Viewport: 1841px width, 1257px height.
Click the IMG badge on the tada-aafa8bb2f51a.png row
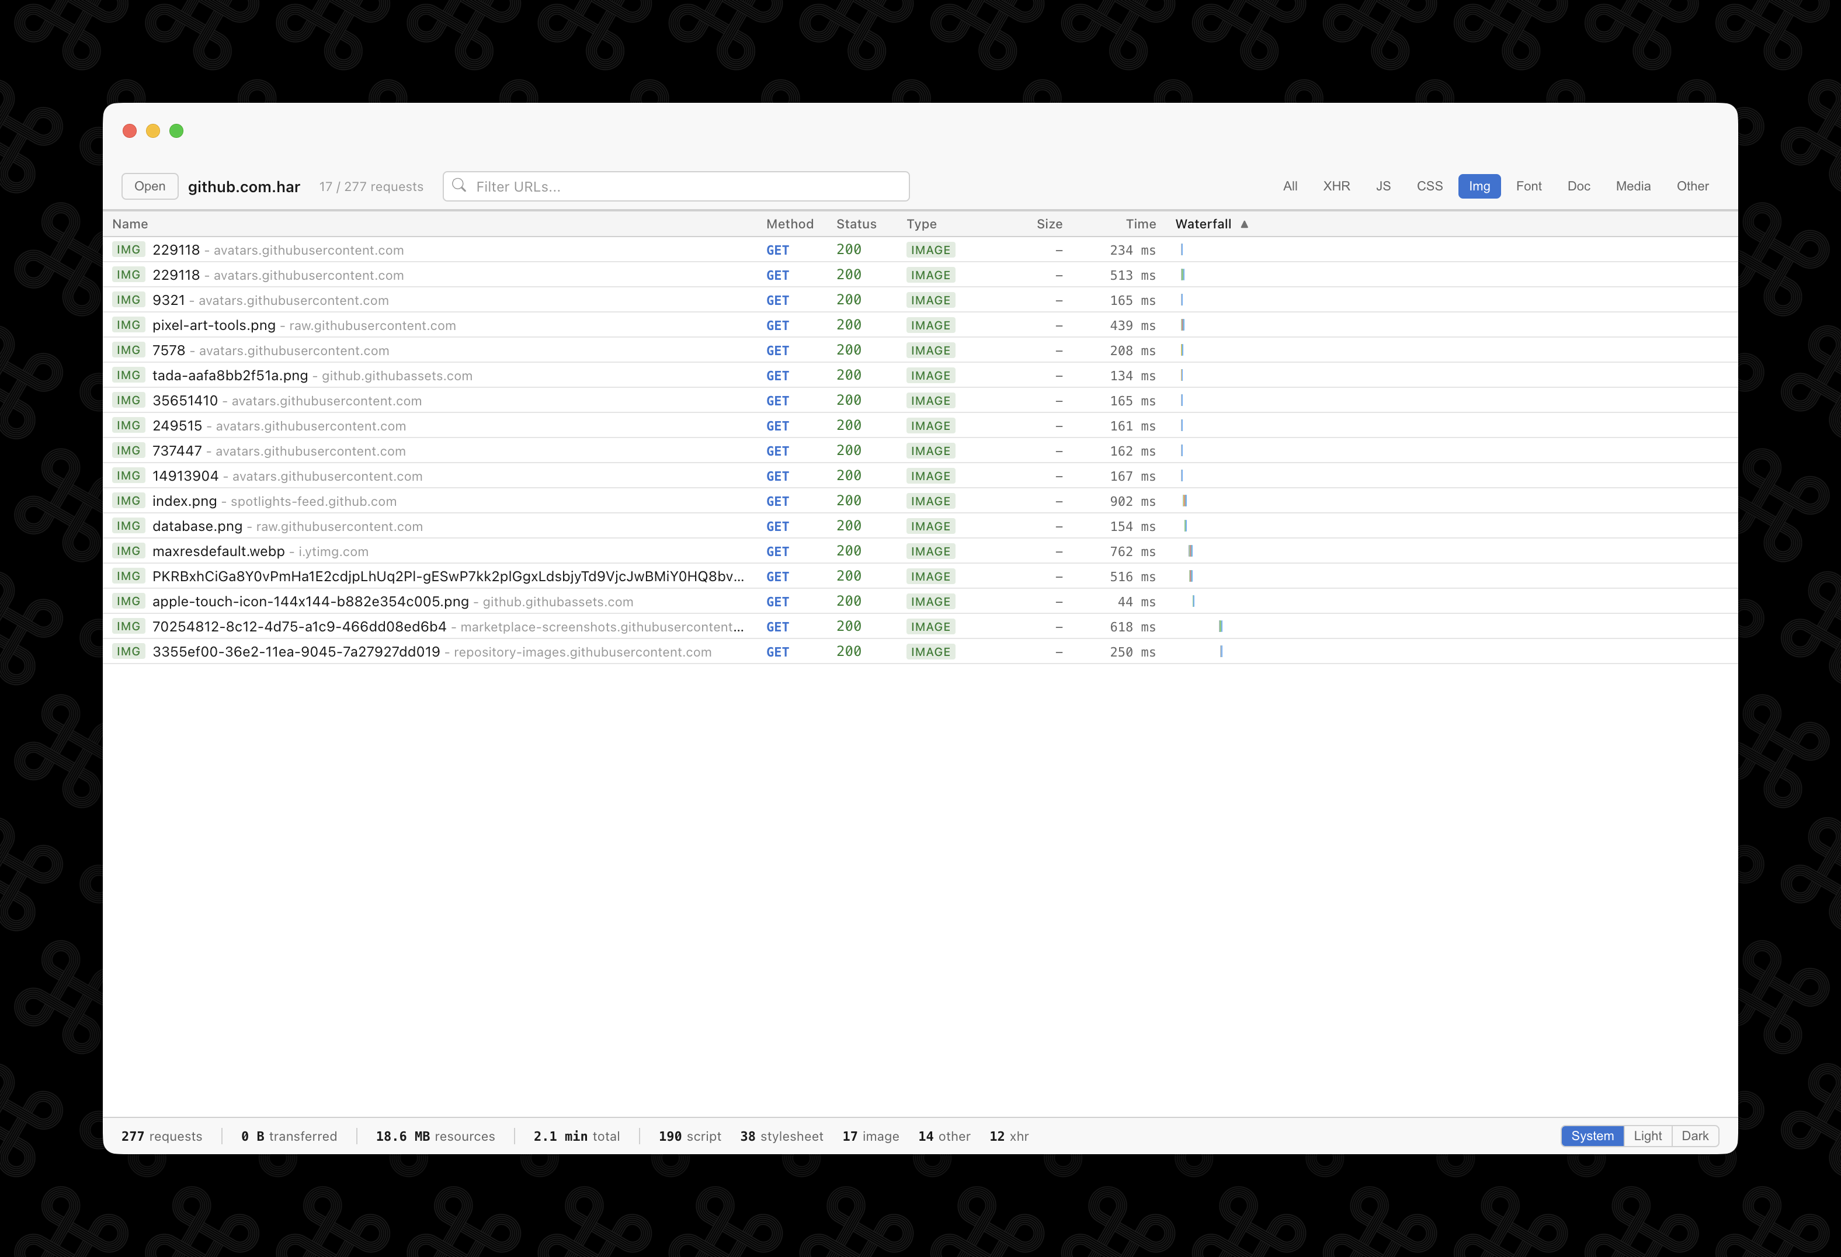(128, 376)
